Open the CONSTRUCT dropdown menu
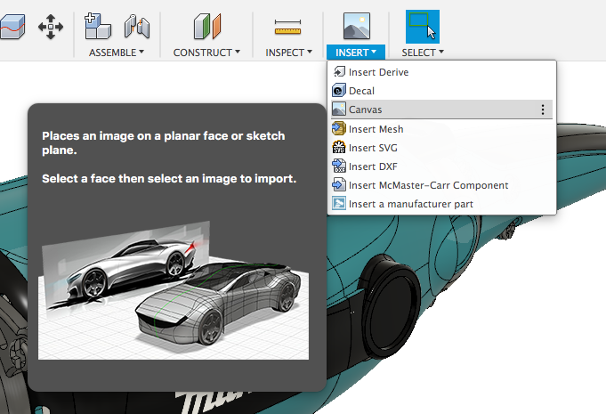This screenshot has height=414, width=606. click(x=206, y=53)
